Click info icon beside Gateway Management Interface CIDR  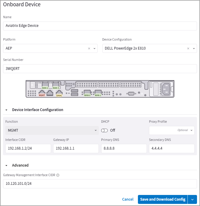pos(58,175)
